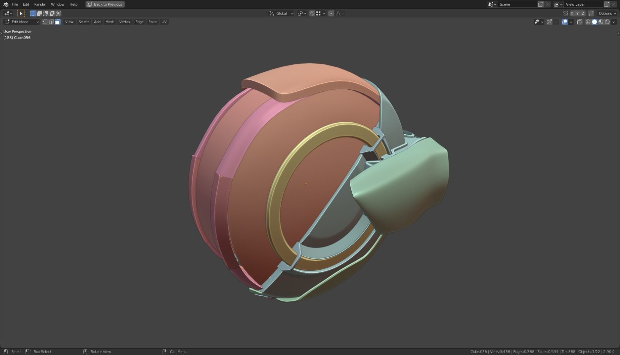Image resolution: width=620 pixels, height=355 pixels.
Task: Open the scene browse icon dropdown
Action: click(x=492, y=4)
